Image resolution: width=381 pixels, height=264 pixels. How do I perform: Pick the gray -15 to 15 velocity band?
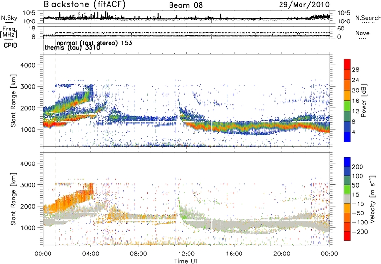coord(347,199)
